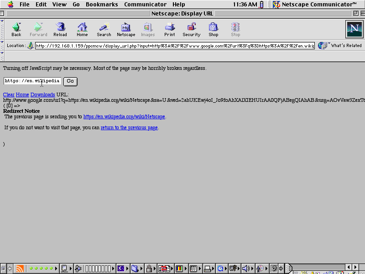Open the green dots strip module menu
The width and height of the screenshot is (365, 274).
(56, 269)
